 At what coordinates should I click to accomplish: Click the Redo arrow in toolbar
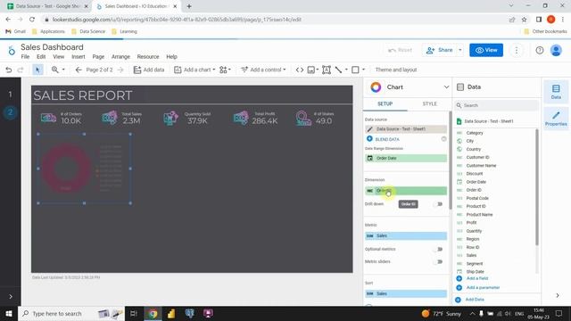tap(21, 70)
